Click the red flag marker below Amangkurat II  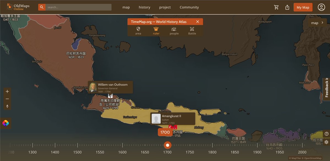click(x=173, y=127)
